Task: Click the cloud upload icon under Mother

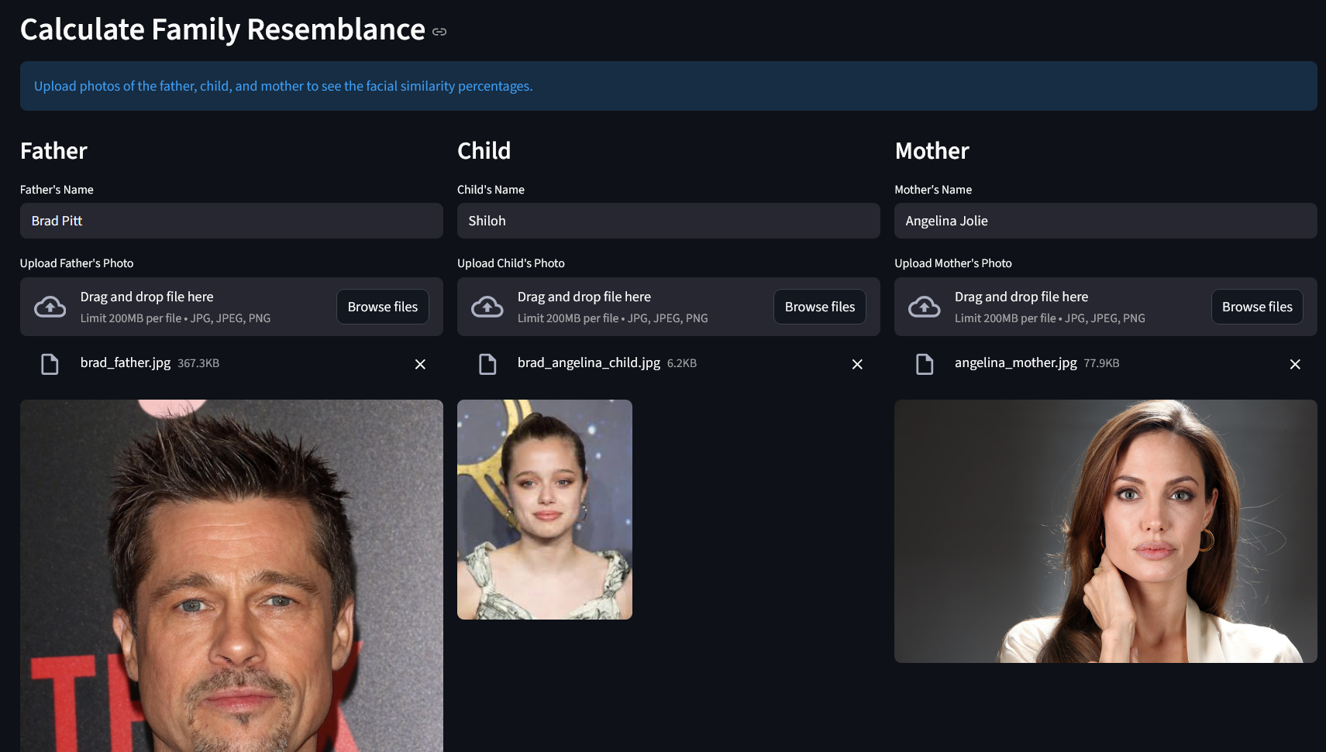Action: point(925,307)
